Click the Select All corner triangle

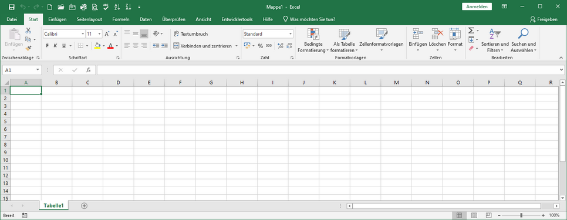click(6, 83)
